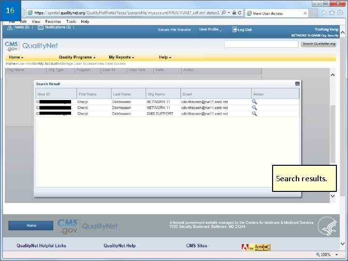The height and width of the screenshot is (261, 348).
Task: Click the 100% zoom level indicator
Action: pyautogui.click(x=325, y=255)
